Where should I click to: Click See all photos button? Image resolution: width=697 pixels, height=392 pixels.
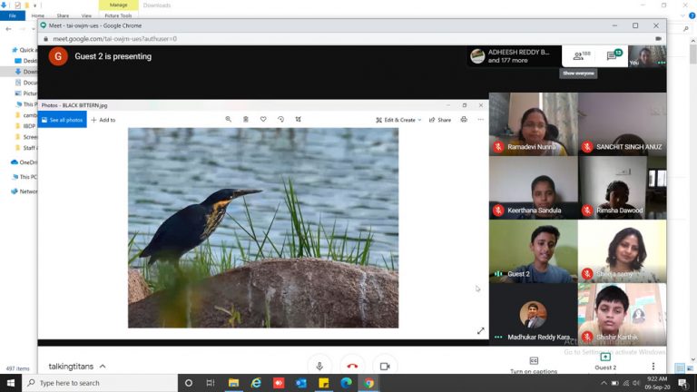click(62, 120)
